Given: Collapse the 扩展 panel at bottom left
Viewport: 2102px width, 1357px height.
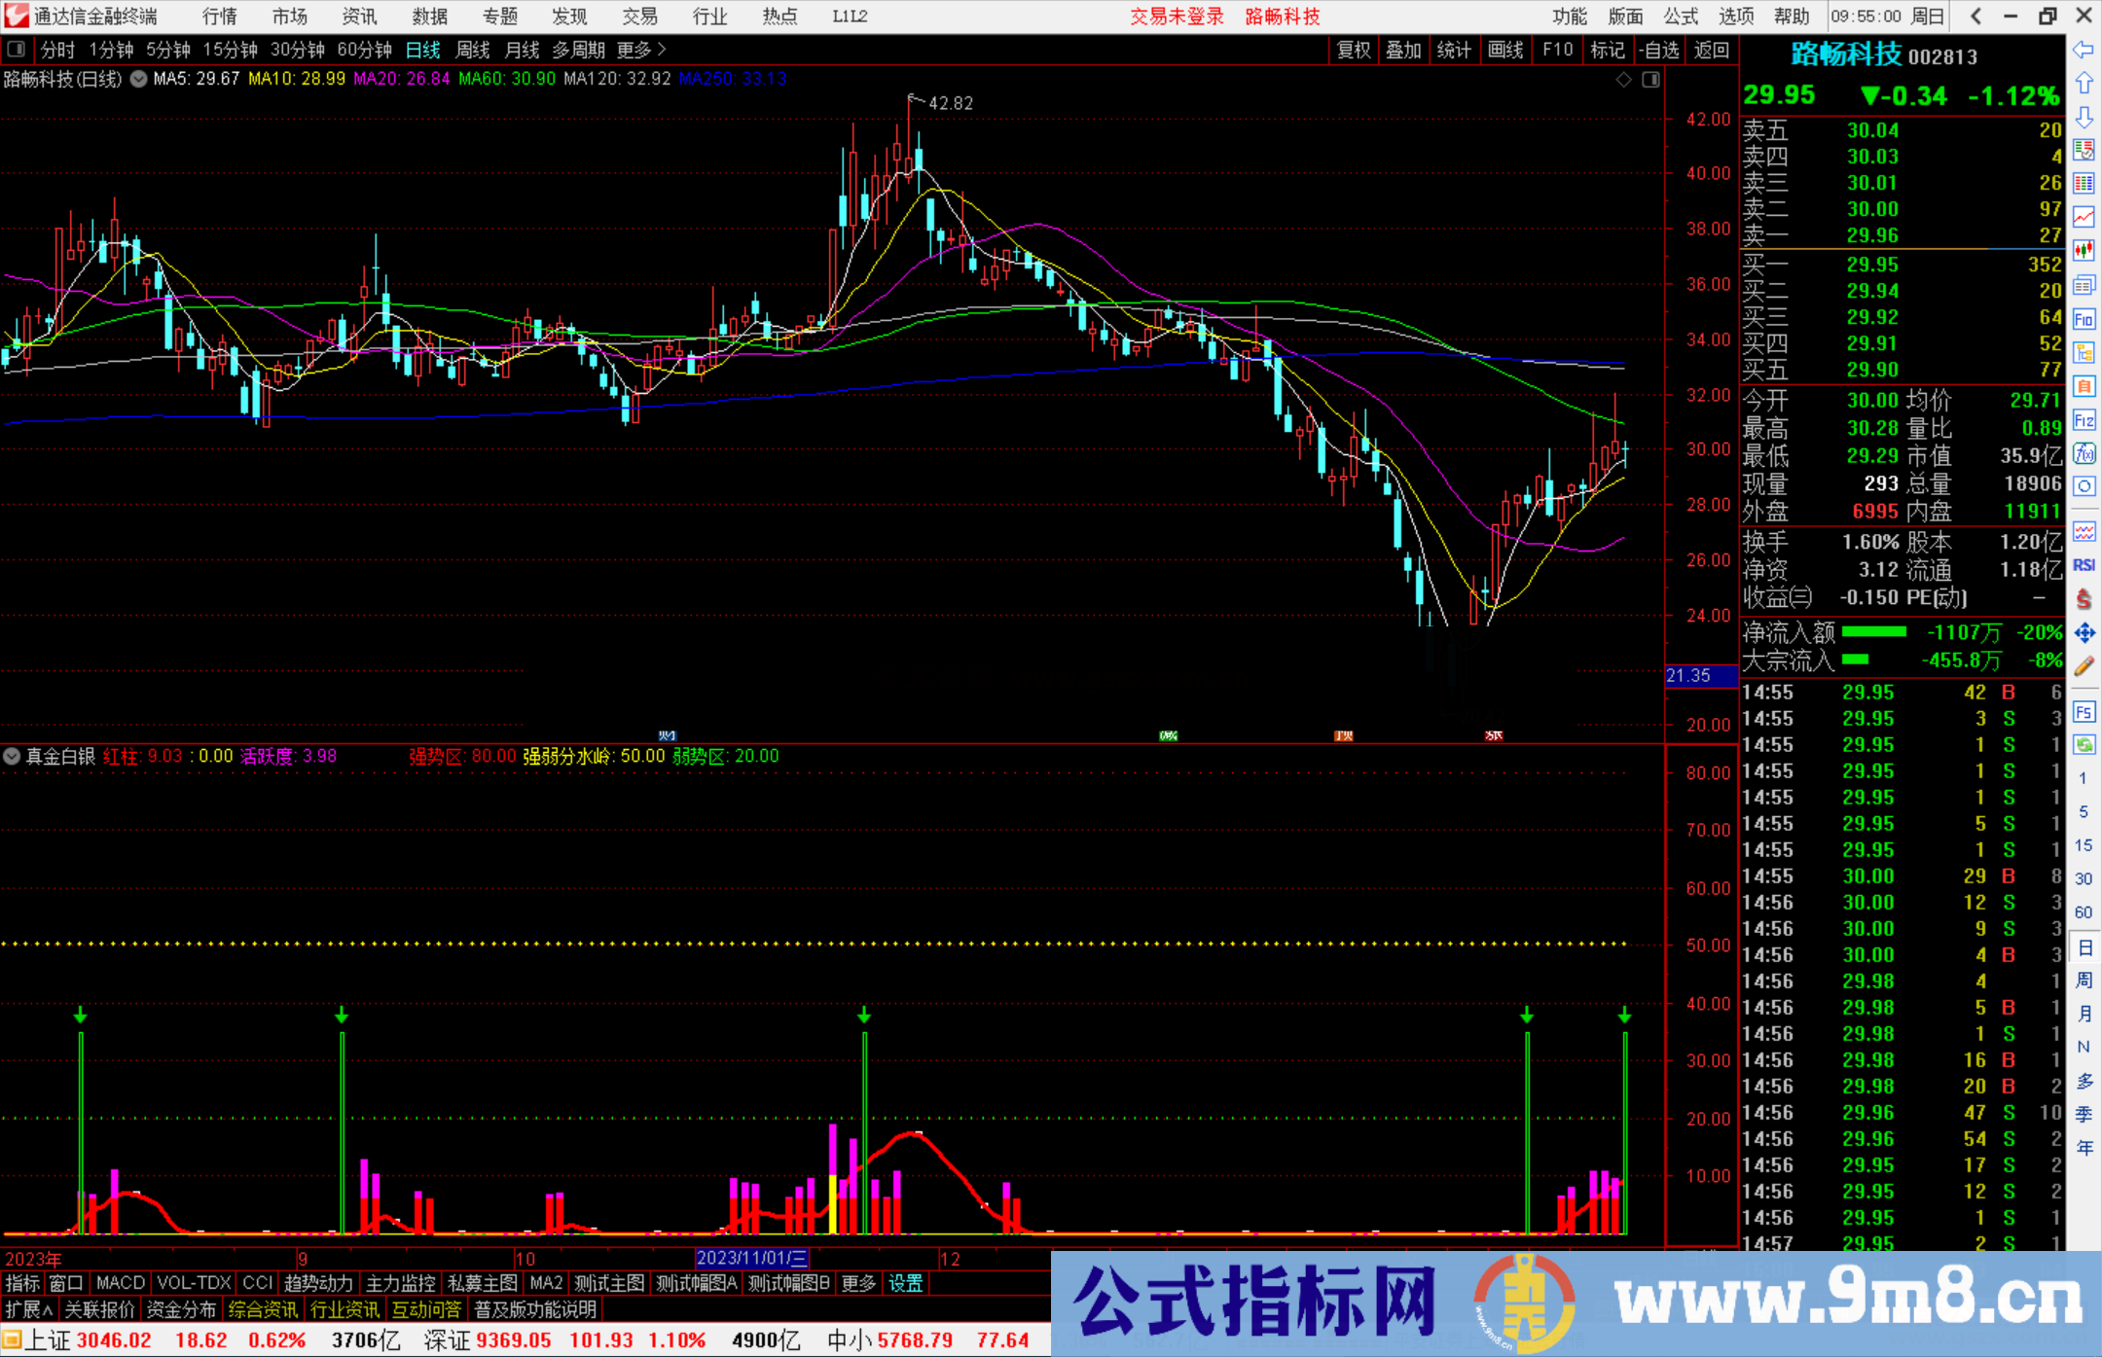Looking at the screenshot, I should 27,1309.
